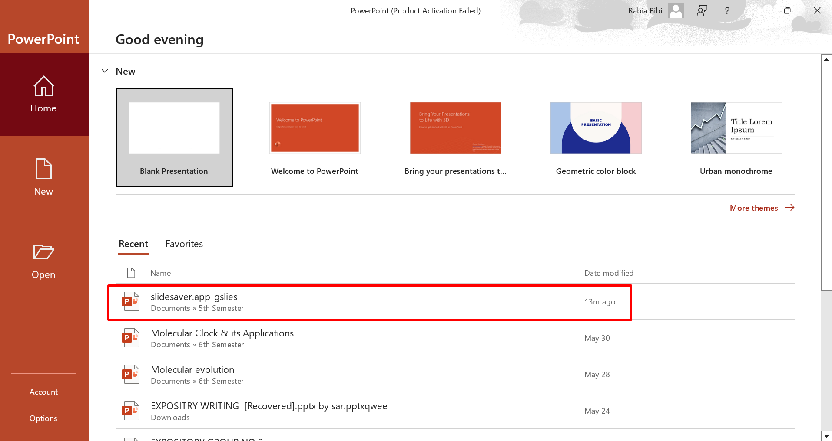This screenshot has height=441, width=832.
Task: Create a Blank Presentation
Action: pos(174,137)
